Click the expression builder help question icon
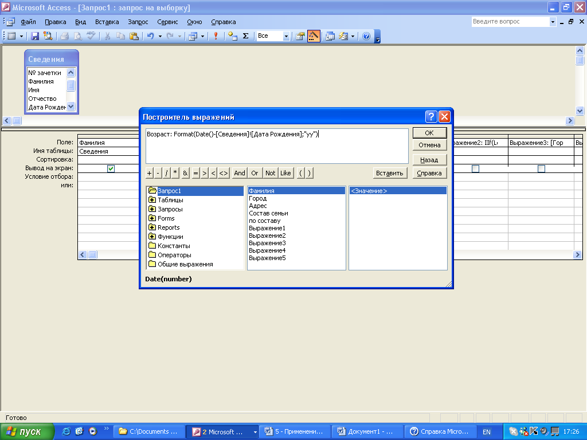The height and width of the screenshot is (440, 587). click(431, 117)
